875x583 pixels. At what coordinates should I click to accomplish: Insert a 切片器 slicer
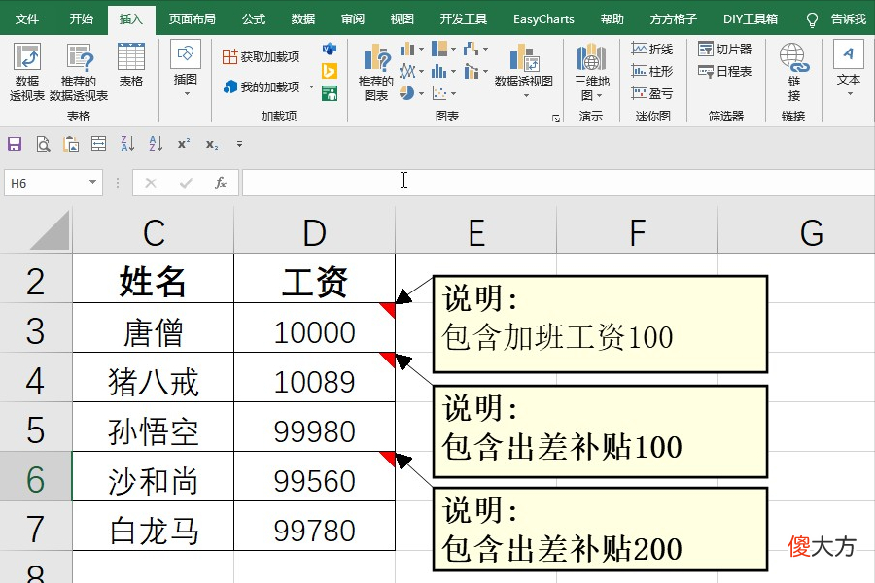724,50
